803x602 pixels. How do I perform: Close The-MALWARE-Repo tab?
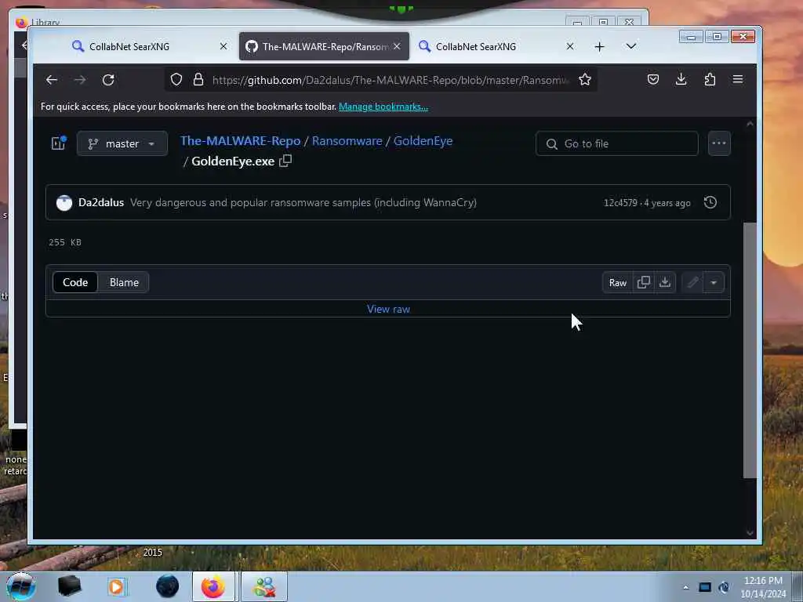(x=397, y=46)
